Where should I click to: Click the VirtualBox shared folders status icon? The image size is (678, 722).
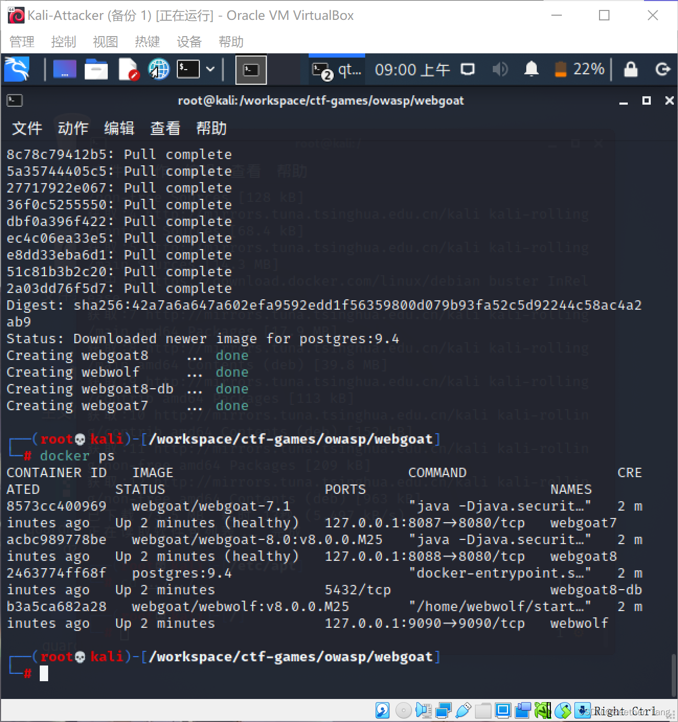tap(483, 710)
